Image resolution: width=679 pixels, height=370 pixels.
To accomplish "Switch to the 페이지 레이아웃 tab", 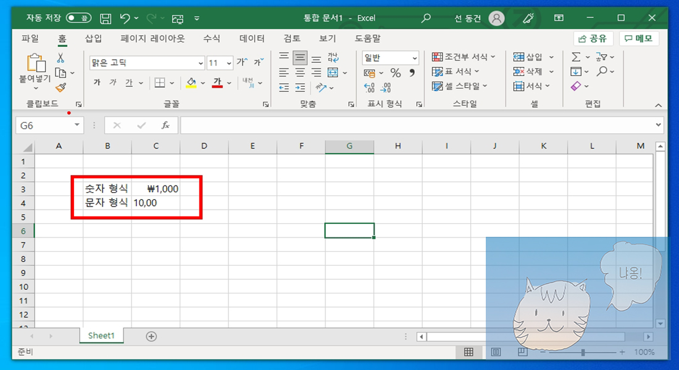I will [x=152, y=38].
